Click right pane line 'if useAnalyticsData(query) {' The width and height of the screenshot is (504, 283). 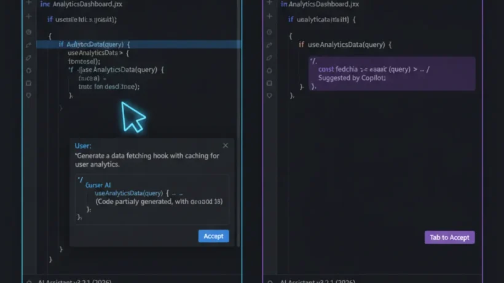click(x=345, y=45)
